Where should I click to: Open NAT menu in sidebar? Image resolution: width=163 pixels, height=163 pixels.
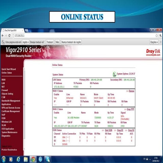(3, 87)
